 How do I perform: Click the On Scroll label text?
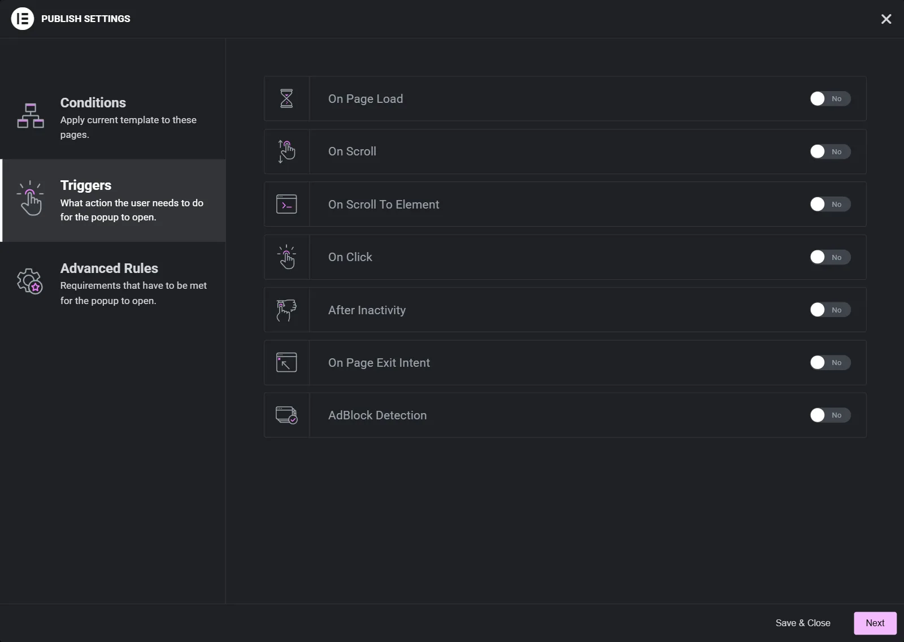(x=352, y=151)
